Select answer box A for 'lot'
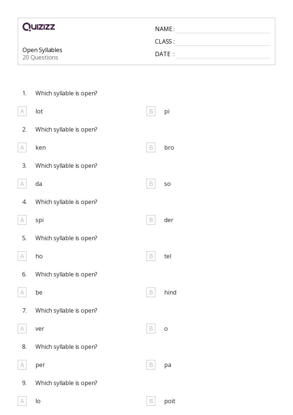 [22, 112]
